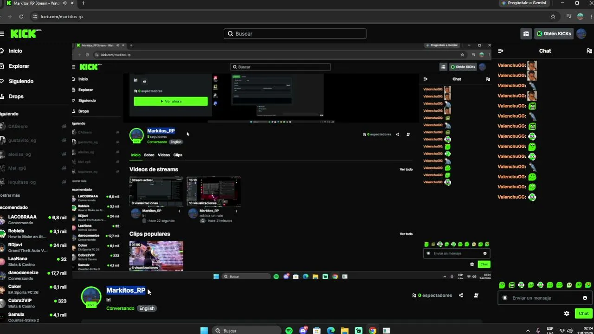
Task: Open Spotify from the taskbar
Action: [x=289, y=331]
